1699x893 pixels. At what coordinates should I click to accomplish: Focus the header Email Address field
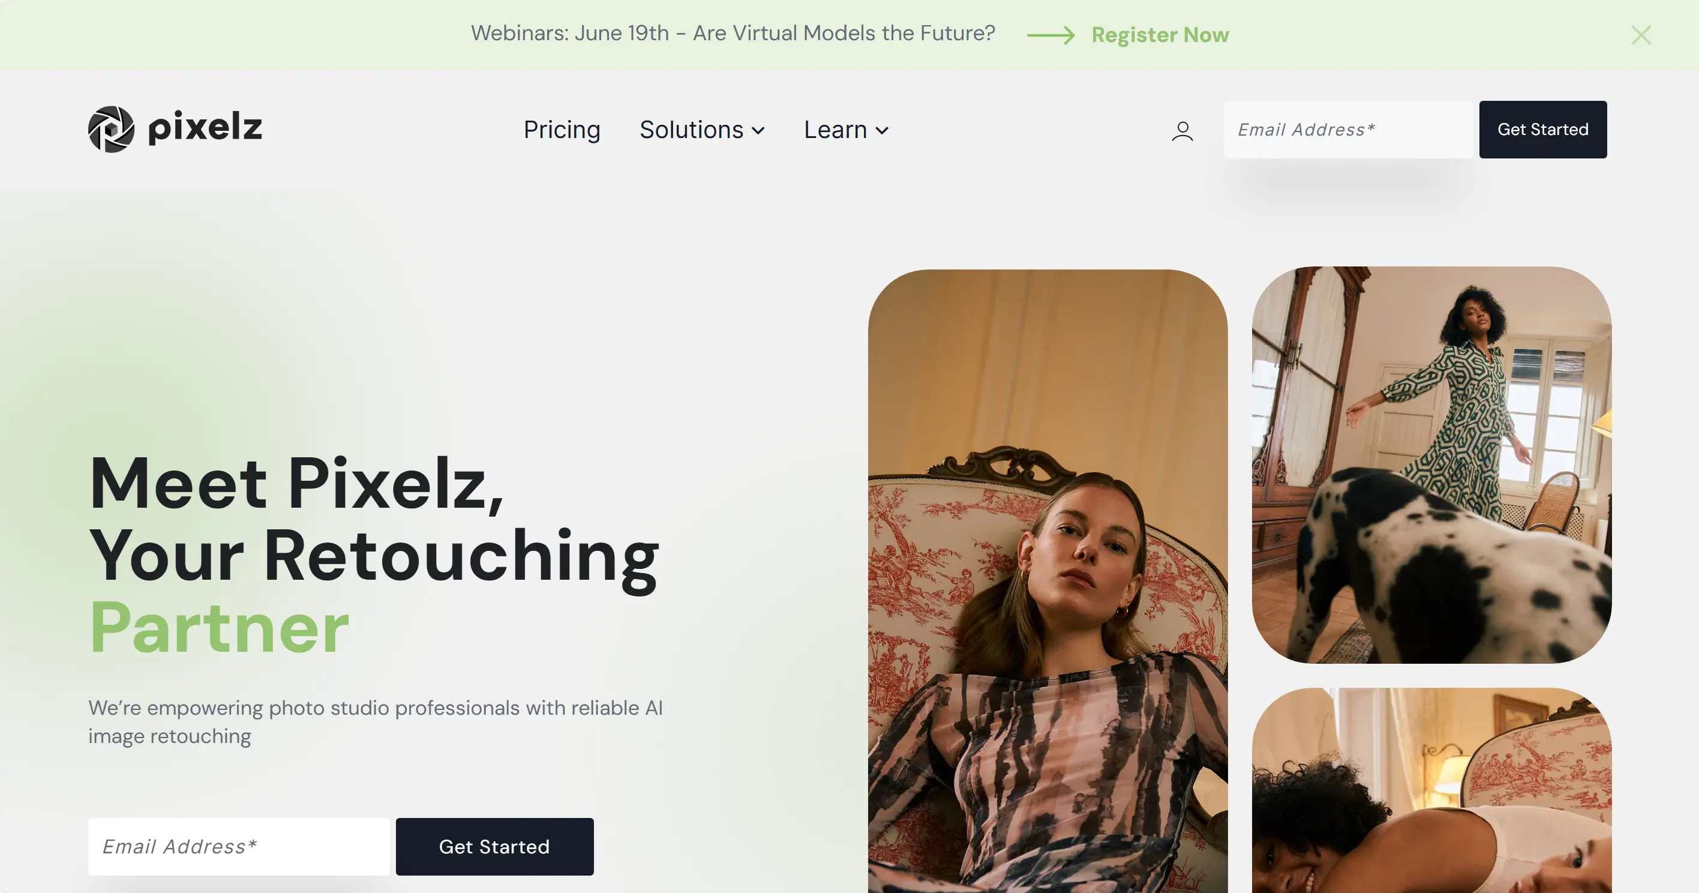[x=1347, y=130]
